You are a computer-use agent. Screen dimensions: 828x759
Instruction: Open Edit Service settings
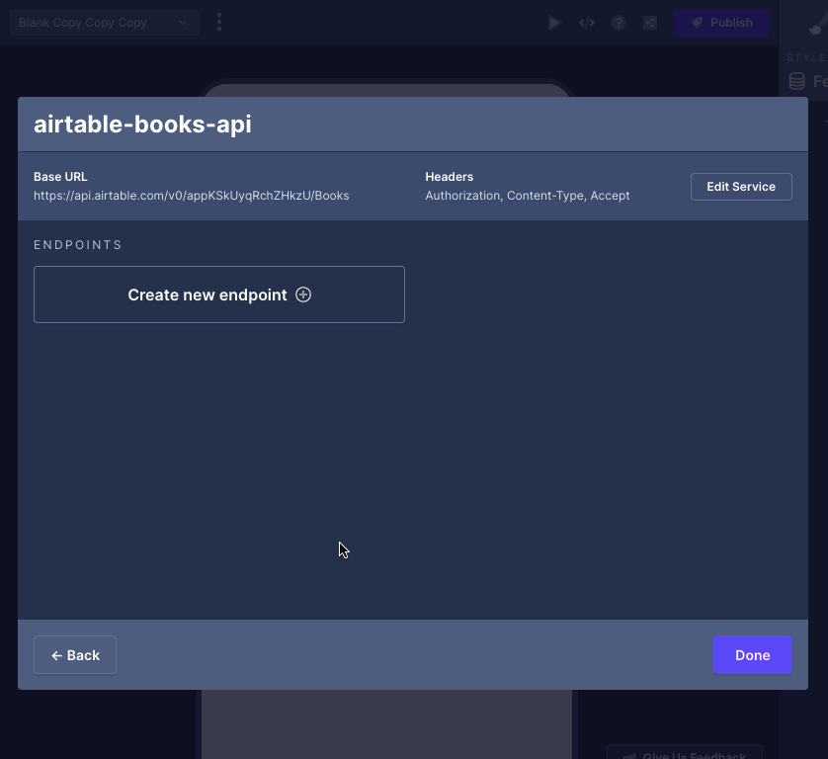(x=741, y=187)
